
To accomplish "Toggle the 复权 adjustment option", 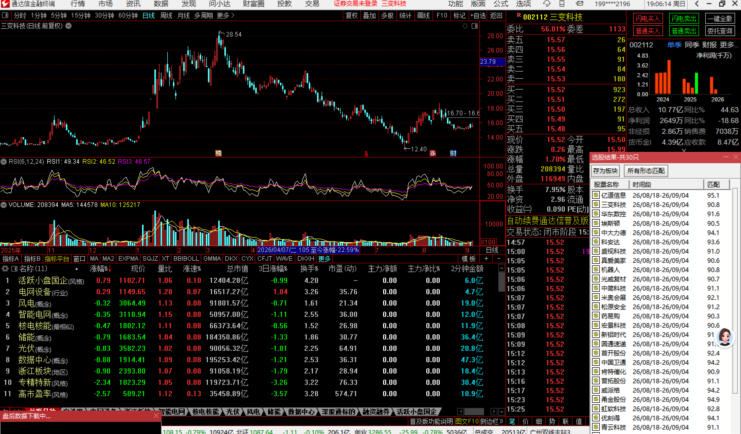I will tap(352, 16).
